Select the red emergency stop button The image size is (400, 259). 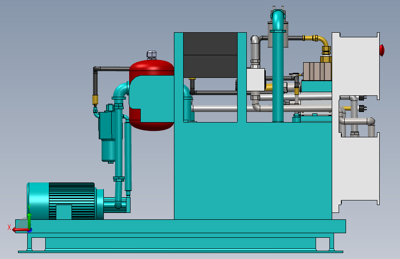[x=382, y=50]
